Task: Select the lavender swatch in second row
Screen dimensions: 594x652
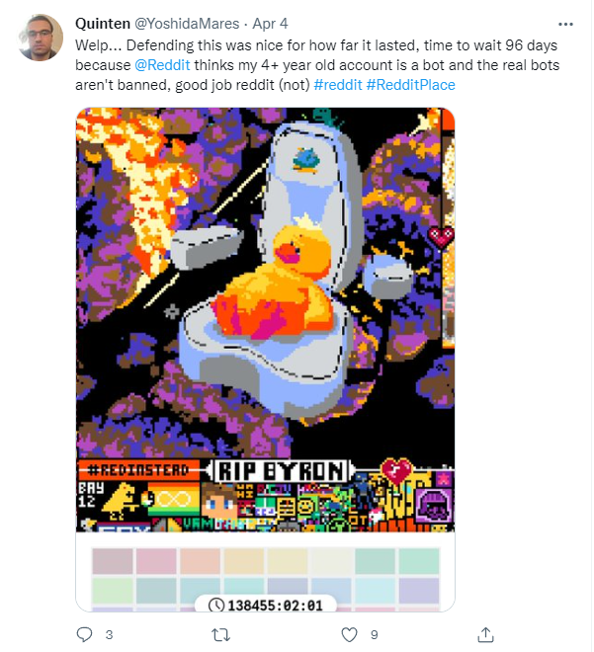Action: point(419,590)
